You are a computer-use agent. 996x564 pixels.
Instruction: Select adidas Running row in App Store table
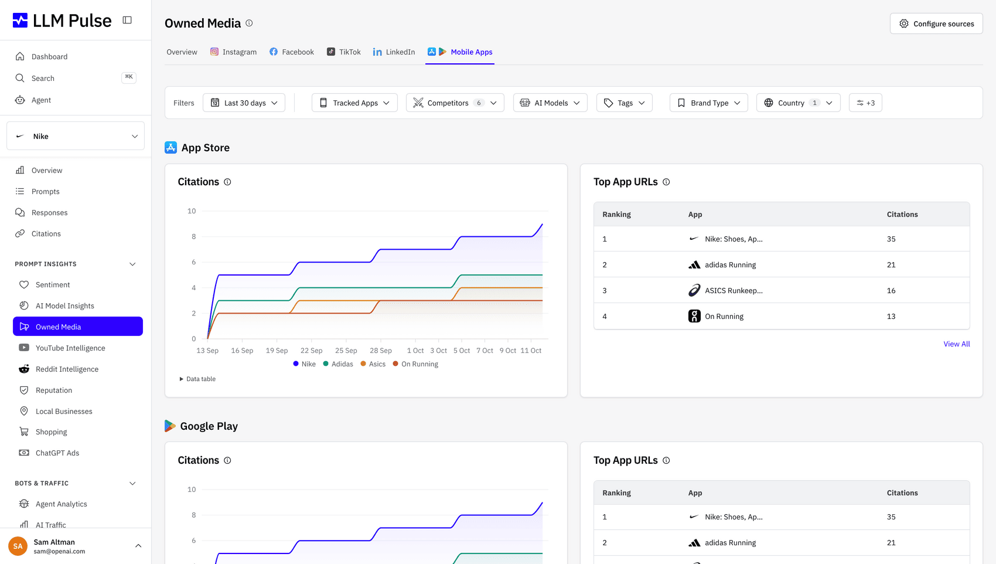[x=782, y=264]
